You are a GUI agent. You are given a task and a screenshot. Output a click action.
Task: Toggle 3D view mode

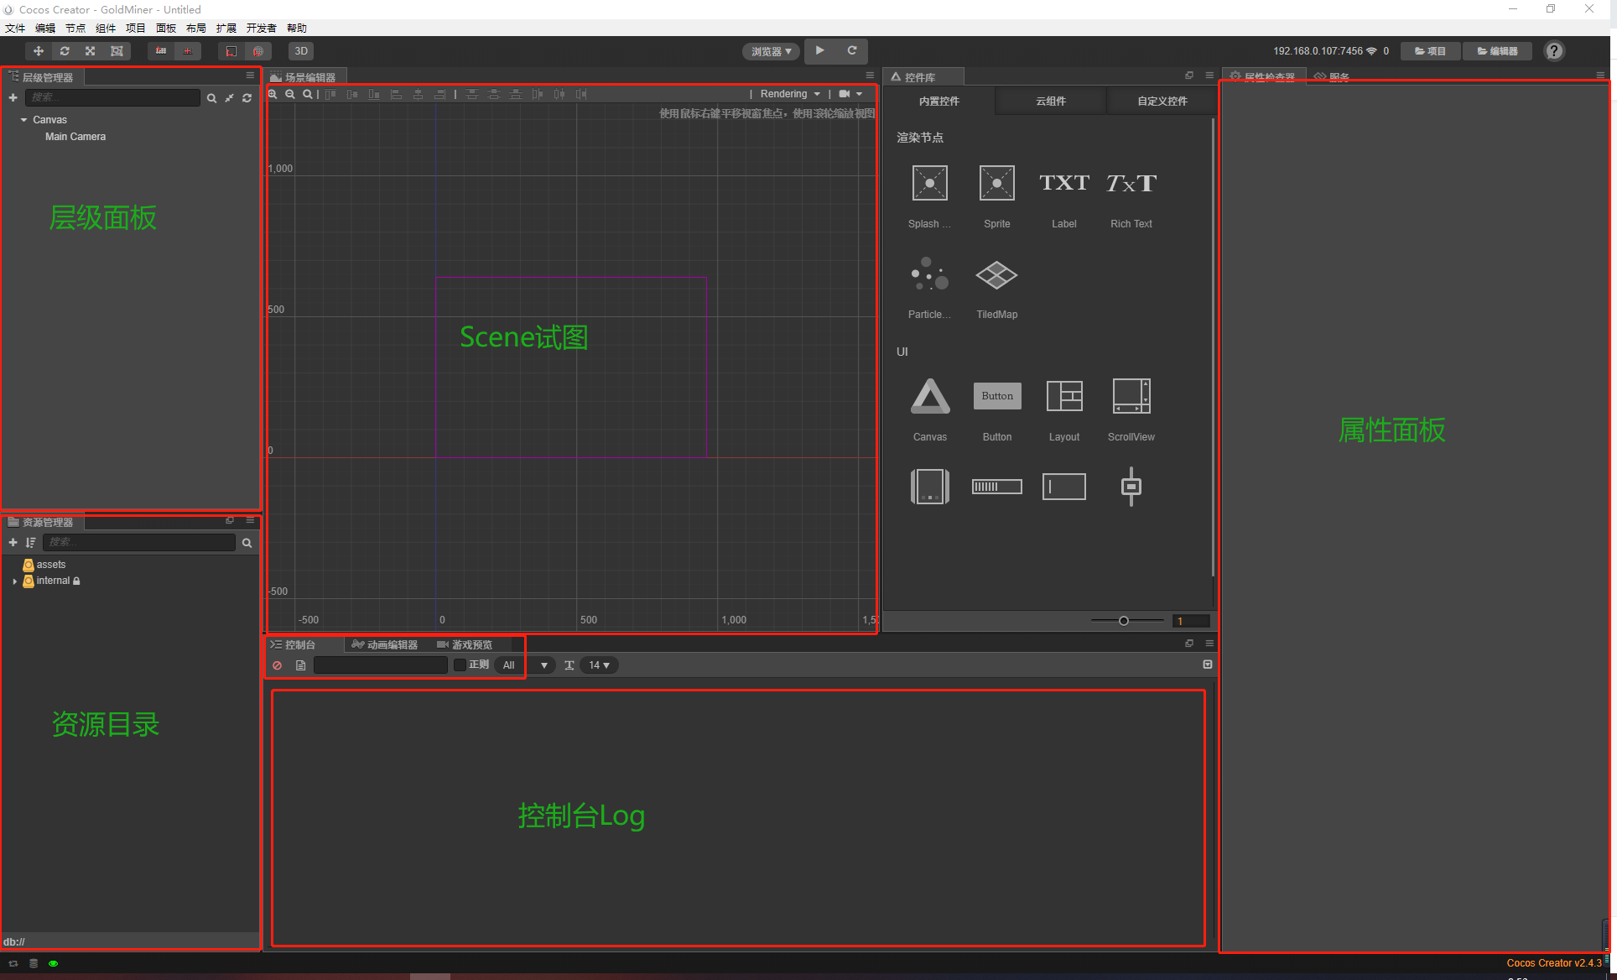click(301, 51)
